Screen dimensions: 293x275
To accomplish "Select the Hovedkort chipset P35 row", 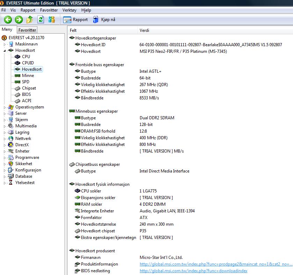I will tap(111, 231).
